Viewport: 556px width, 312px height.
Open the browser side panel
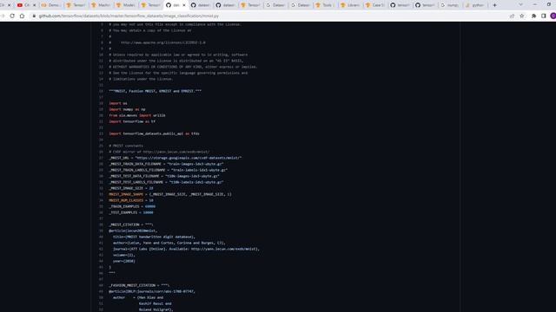pyautogui.click(x=544, y=16)
